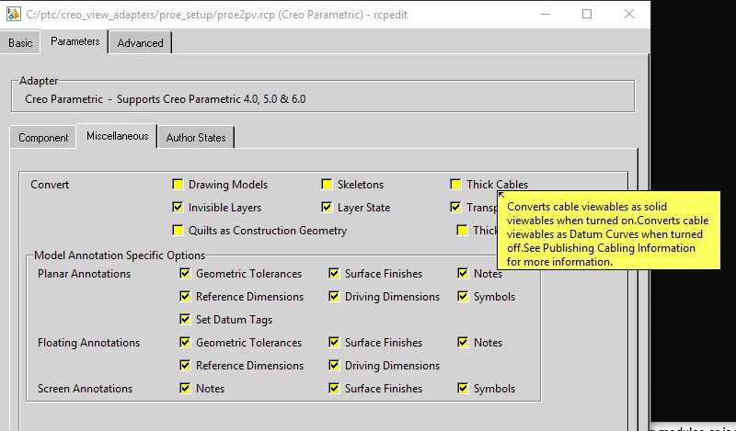Toggle Floating Annotations Surface Finishes checkbox
736x431 pixels.
click(334, 343)
